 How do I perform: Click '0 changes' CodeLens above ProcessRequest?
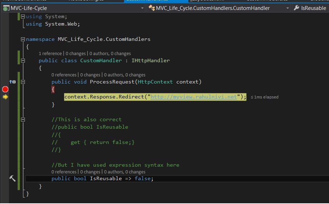90,75
